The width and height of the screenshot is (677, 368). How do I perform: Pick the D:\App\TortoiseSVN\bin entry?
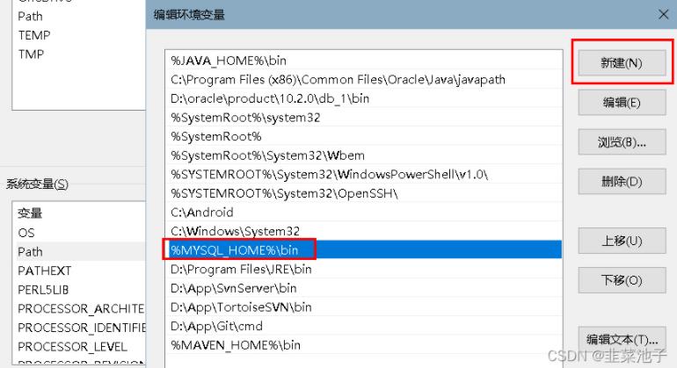point(242,307)
